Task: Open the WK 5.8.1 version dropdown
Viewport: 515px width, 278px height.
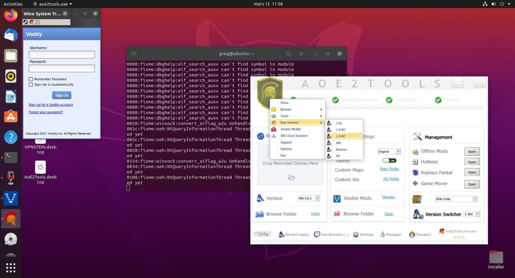Action: [317, 198]
